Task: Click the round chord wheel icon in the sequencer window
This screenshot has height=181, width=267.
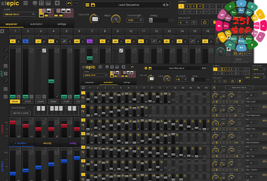Action: [x=35, y=3]
